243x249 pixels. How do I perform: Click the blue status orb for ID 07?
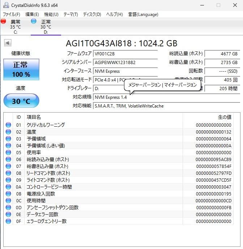[8, 166]
